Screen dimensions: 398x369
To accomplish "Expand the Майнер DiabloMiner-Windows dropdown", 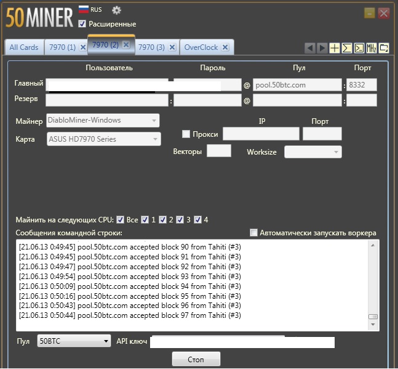I will coord(103,121).
